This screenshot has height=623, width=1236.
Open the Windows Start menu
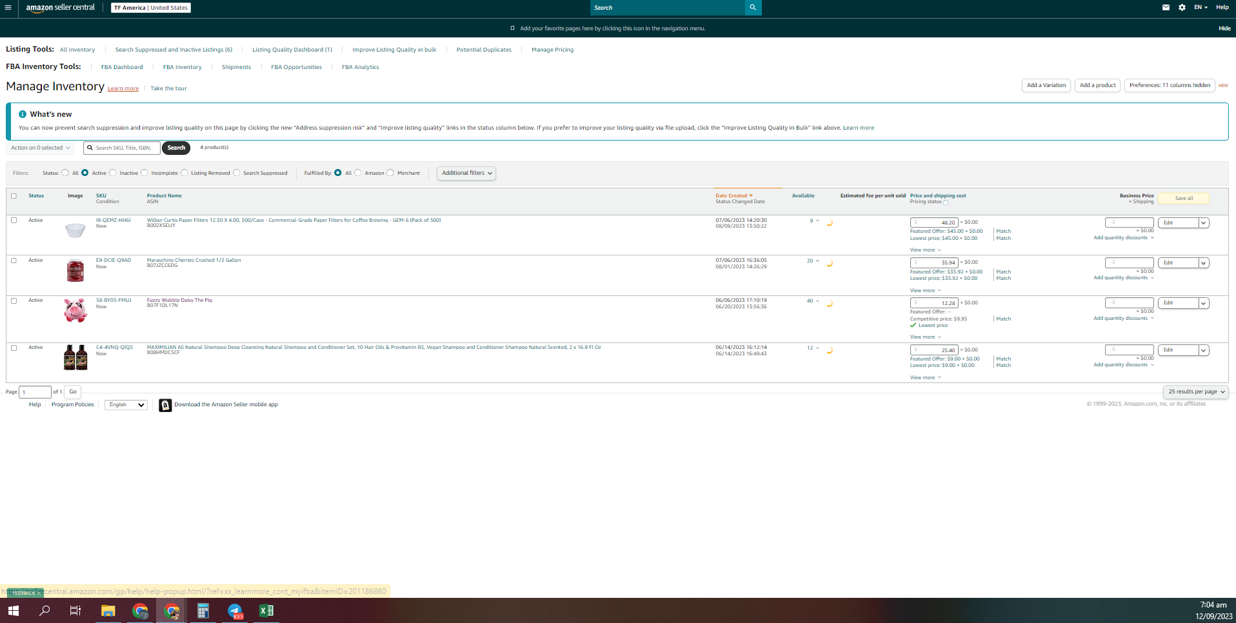(x=14, y=611)
